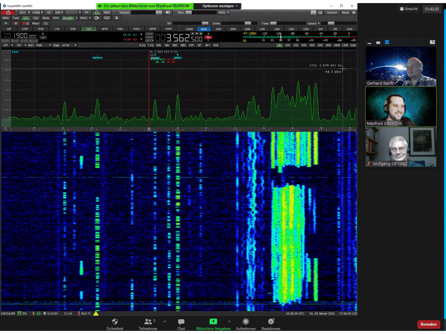Open the BreakIn dropdown arrow
446x334 pixels.
tap(77, 18)
